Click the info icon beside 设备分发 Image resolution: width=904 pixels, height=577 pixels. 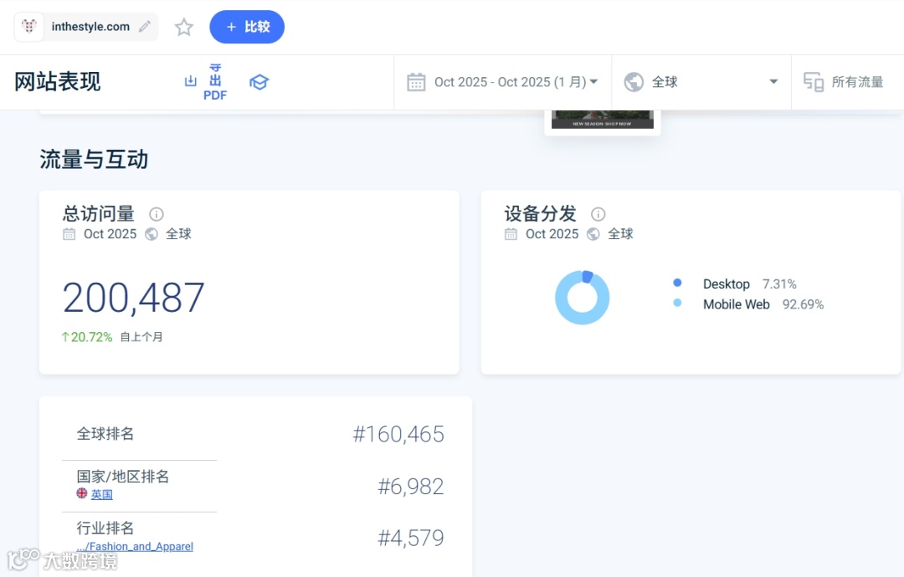(x=598, y=214)
